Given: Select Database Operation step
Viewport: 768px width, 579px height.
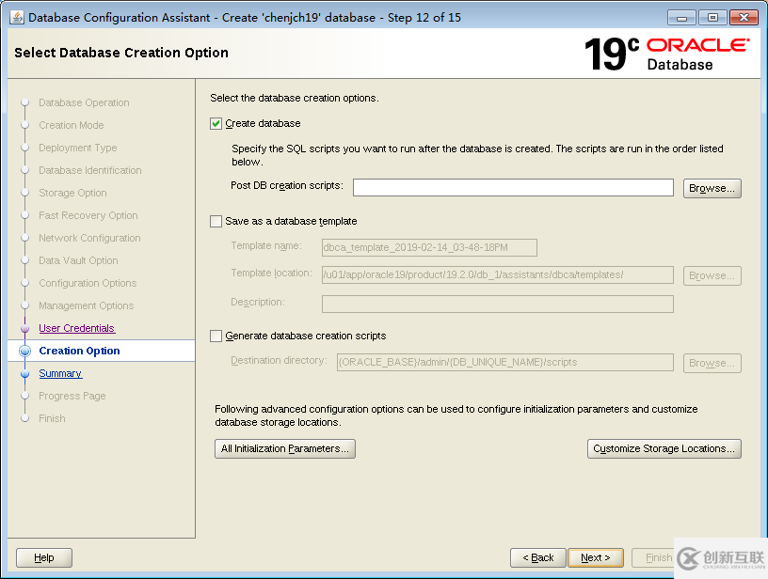Looking at the screenshot, I should coord(84,102).
